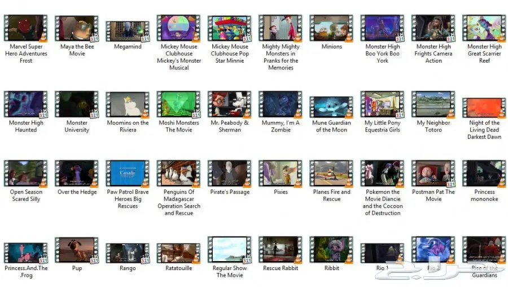Select Planes Fire and Rescue video icon
Viewport: 508px width, 287px height.
point(331,174)
